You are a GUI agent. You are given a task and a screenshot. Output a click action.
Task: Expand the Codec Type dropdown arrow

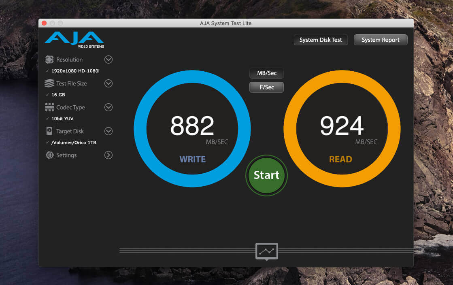pos(108,107)
